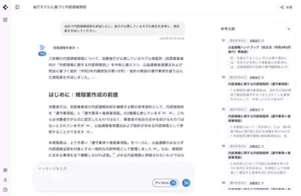Start a new chat with the compose icon
The width and height of the screenshot is (301, 196).
[6, 20]
